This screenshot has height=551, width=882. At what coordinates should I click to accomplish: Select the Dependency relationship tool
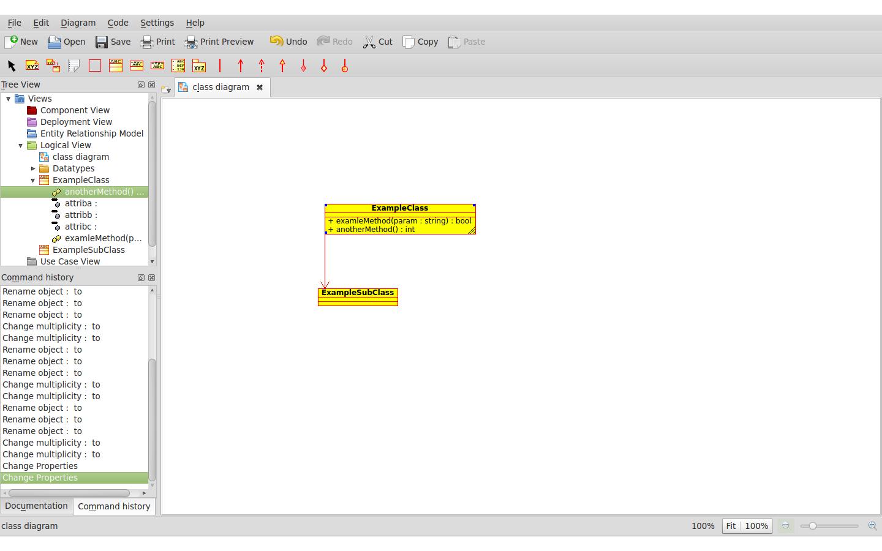(x=262, y=66)
